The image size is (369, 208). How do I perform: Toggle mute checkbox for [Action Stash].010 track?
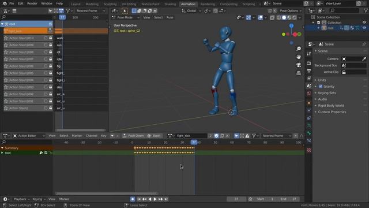pos(46,38)
